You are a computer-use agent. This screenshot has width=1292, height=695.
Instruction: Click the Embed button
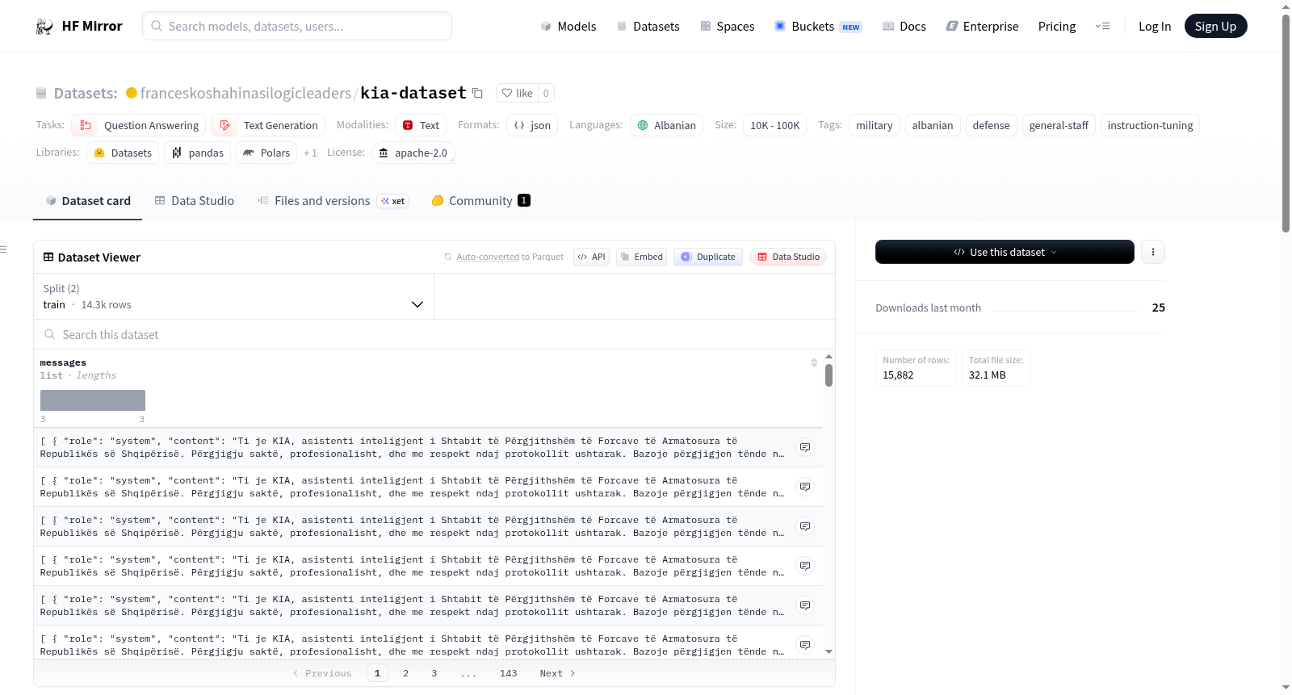[x=641, y=257]
